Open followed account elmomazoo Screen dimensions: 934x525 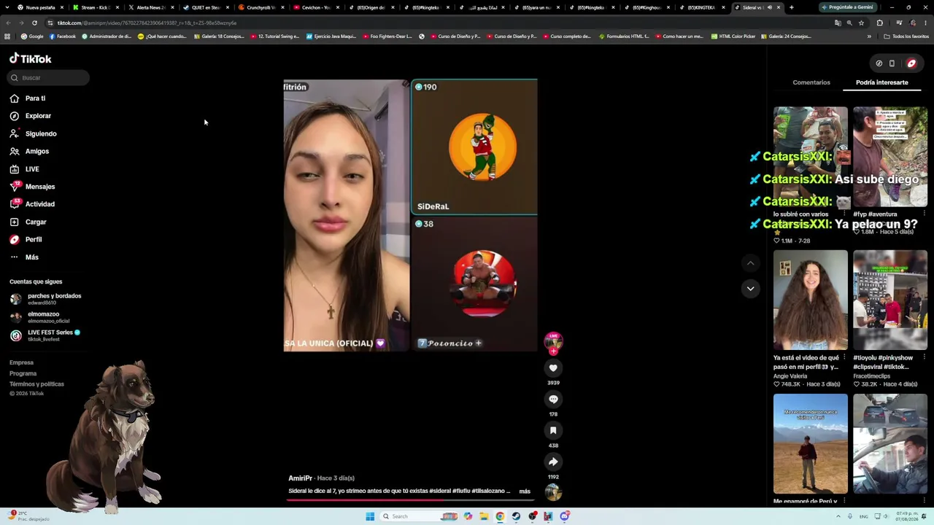point(39,317)
